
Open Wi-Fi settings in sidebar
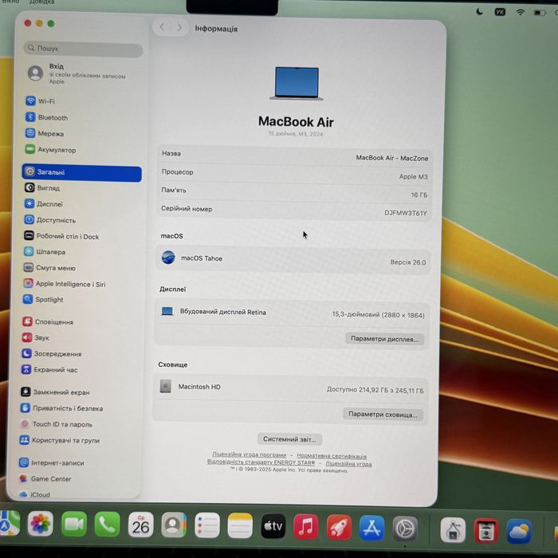40,101
